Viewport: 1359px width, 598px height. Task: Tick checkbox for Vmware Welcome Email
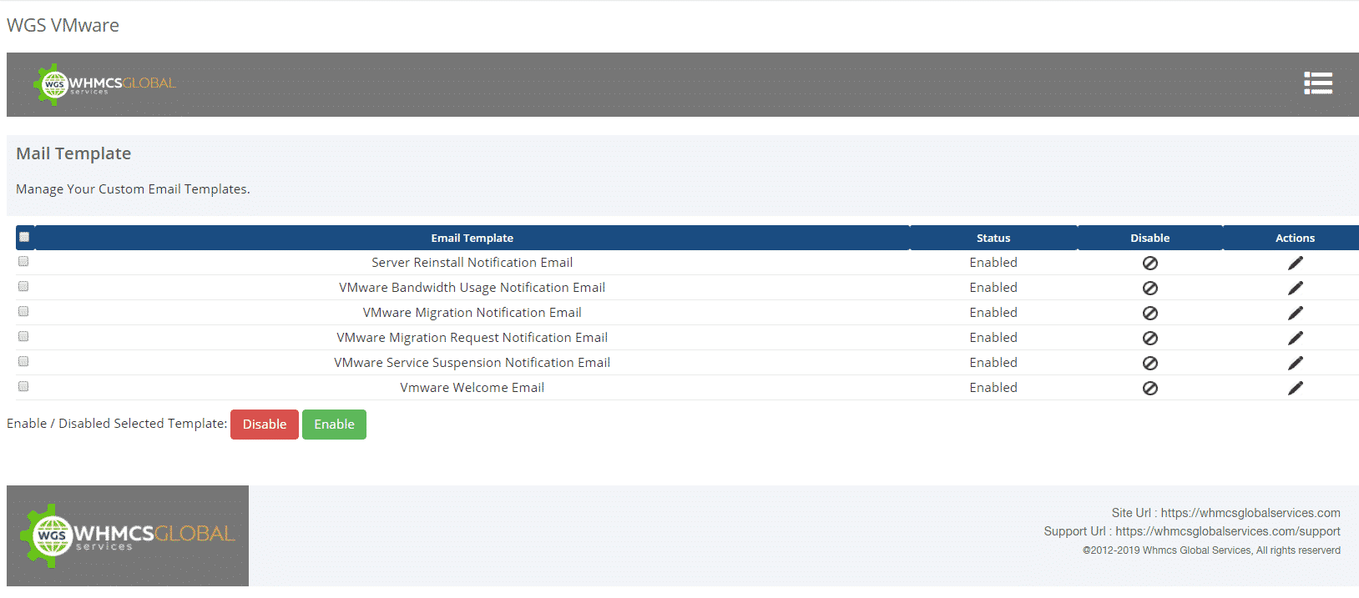[23, 386]
